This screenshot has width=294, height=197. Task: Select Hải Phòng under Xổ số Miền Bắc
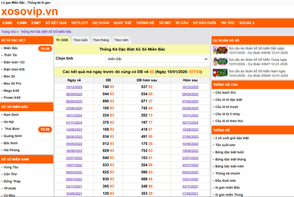[x=12, y=150]
